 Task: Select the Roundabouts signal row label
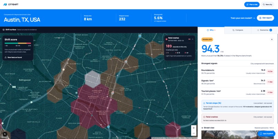pos(208,70)
